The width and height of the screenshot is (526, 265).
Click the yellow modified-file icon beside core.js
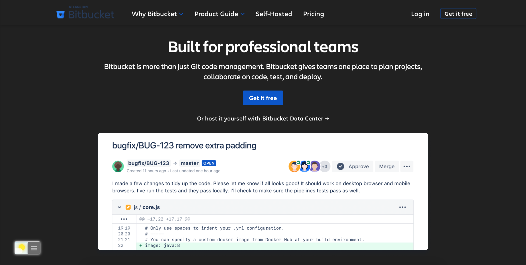click(x=128, y=207)
